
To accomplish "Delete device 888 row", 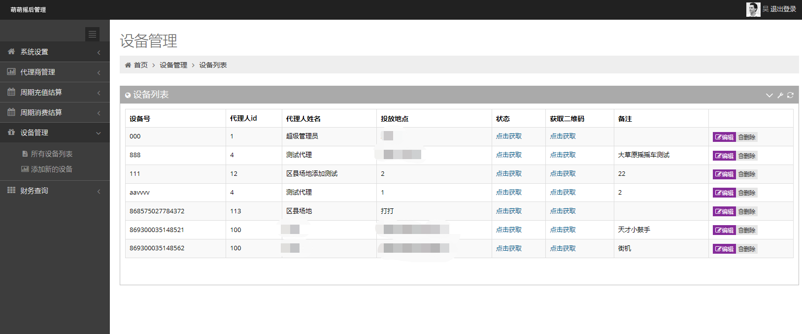I will [x=747, y=156].
